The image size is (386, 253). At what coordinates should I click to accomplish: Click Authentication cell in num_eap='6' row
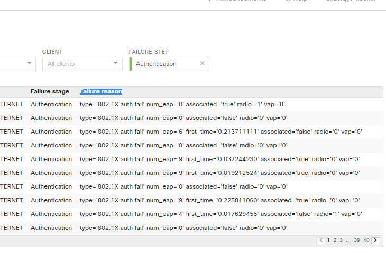(x=51, y=132)
